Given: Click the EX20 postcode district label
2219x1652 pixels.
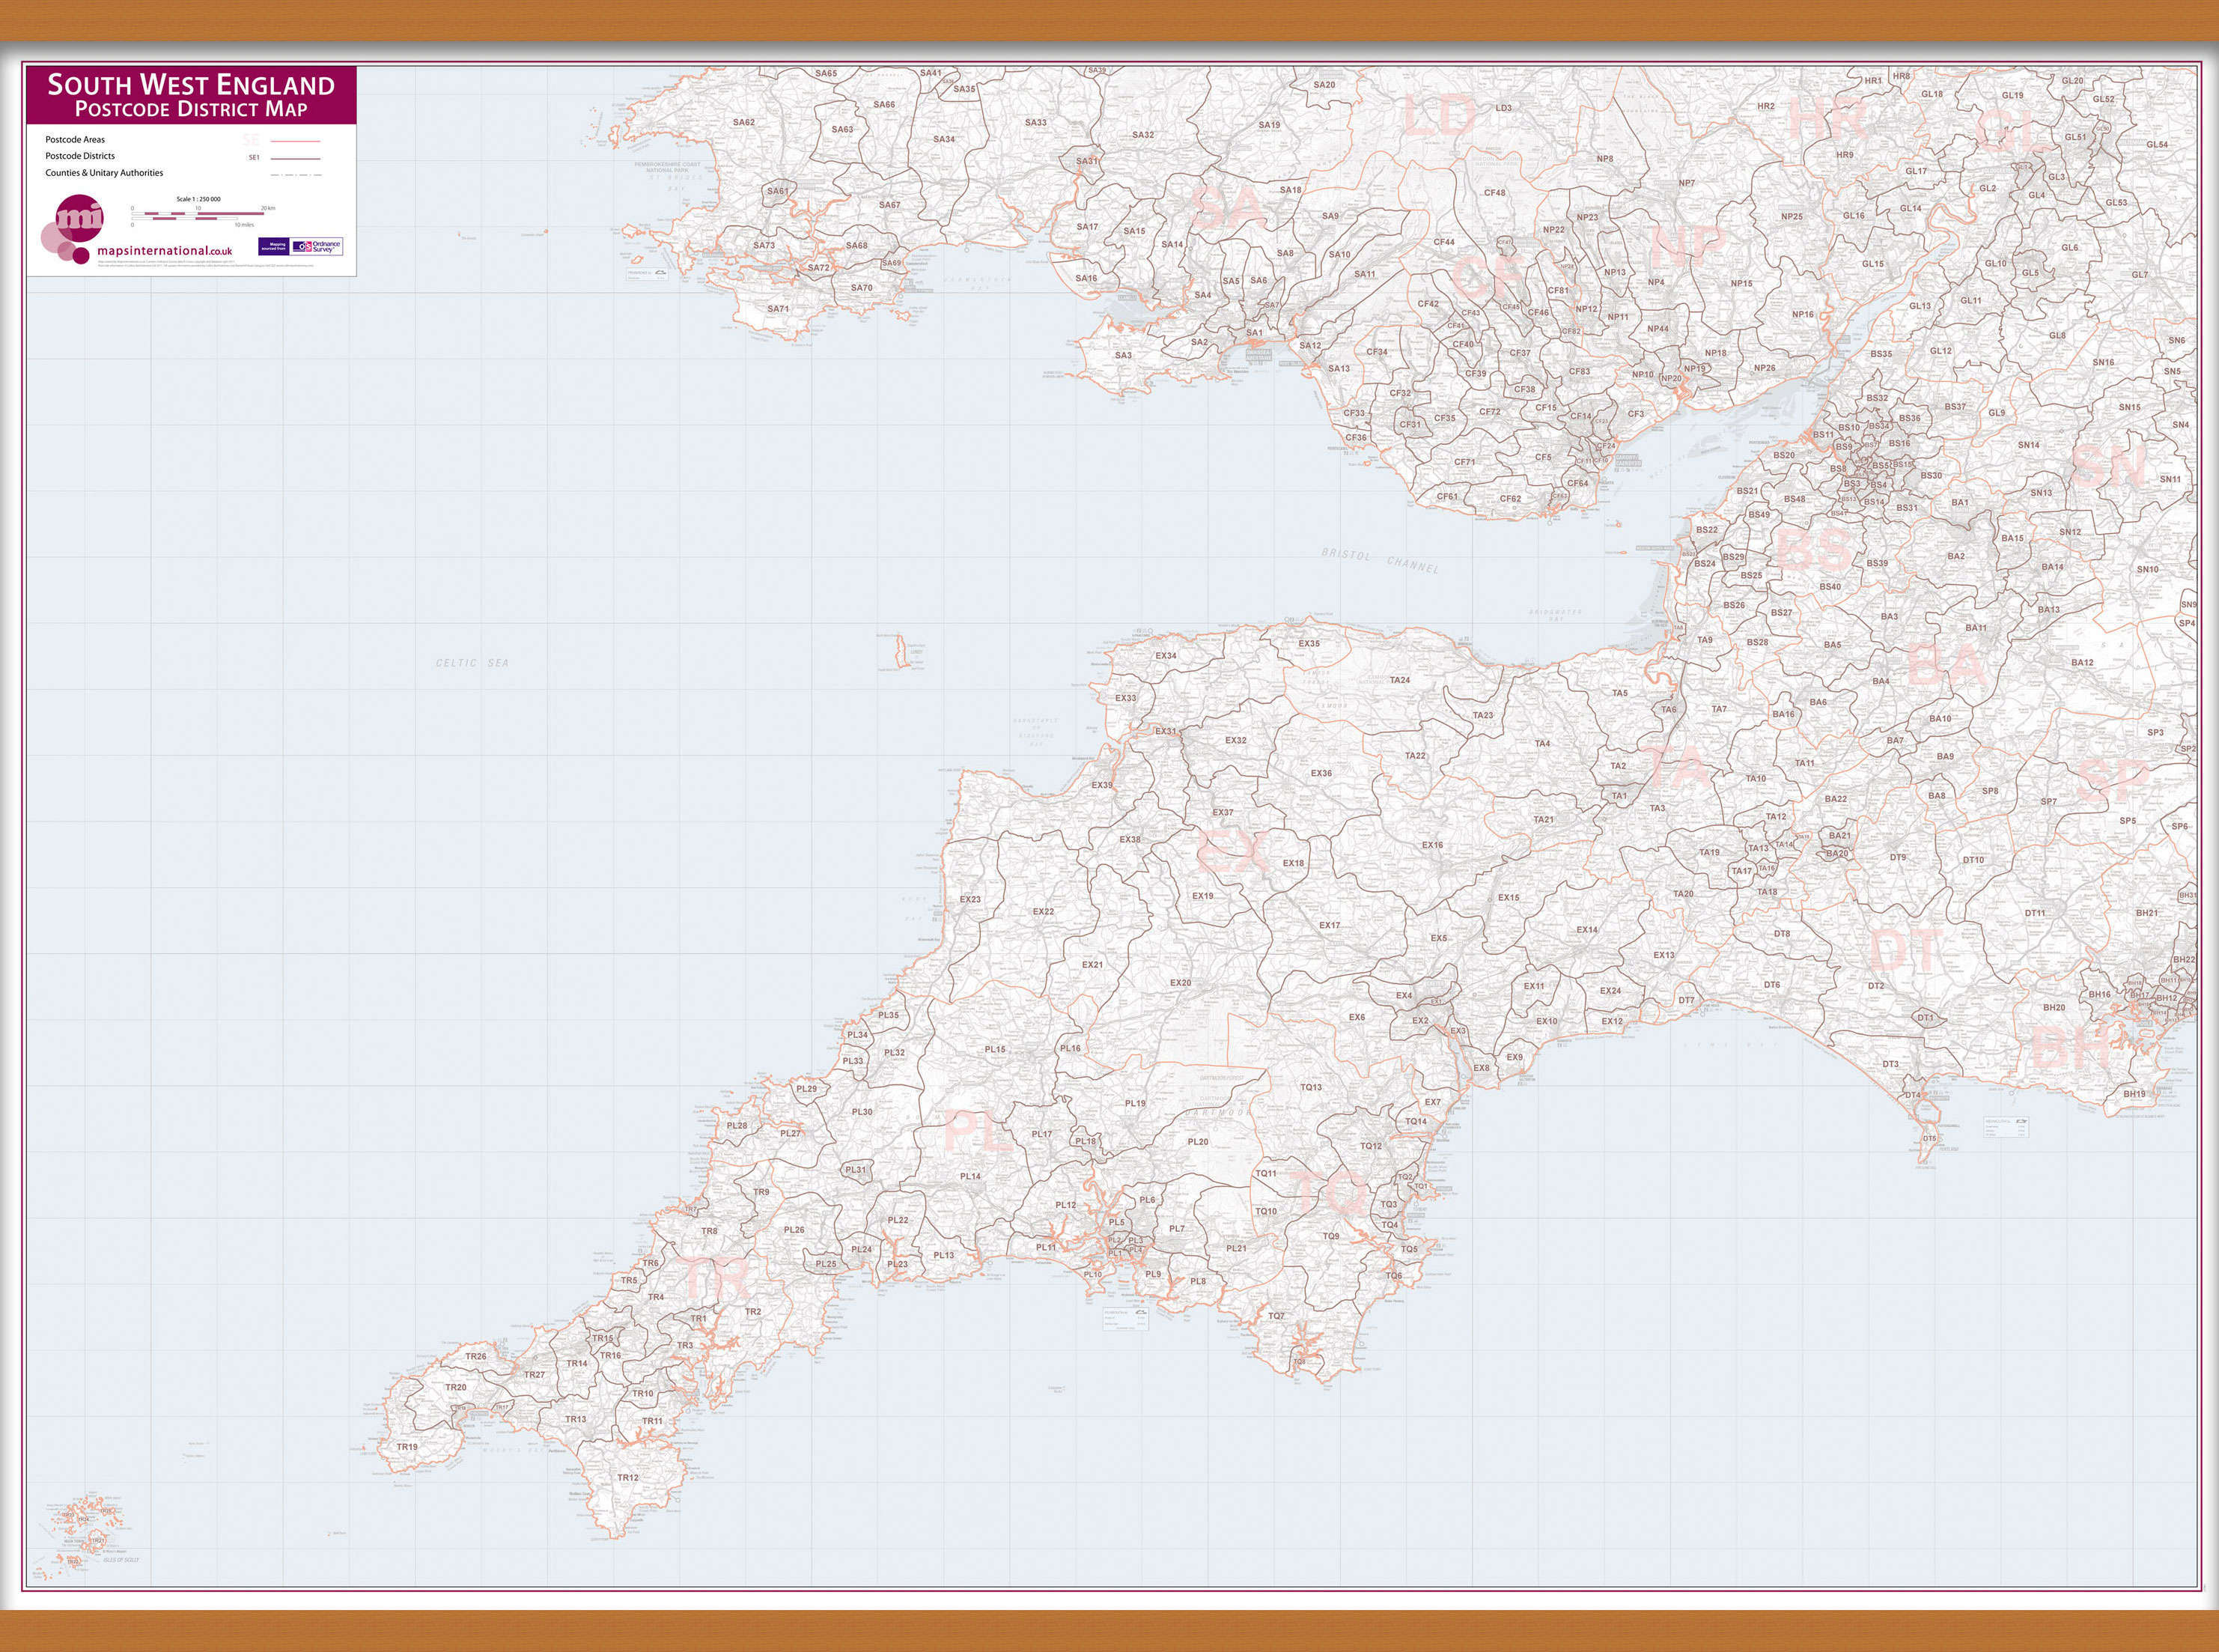Looking at the screenshot, I should pyautogui.click(x=1181, y=983).
